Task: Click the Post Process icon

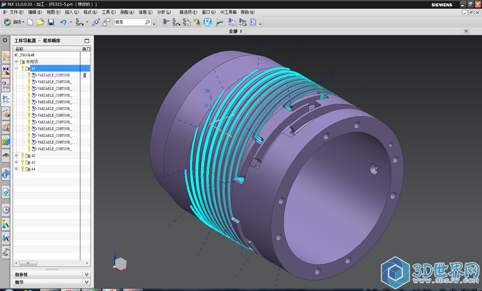Action: point(232,22)
